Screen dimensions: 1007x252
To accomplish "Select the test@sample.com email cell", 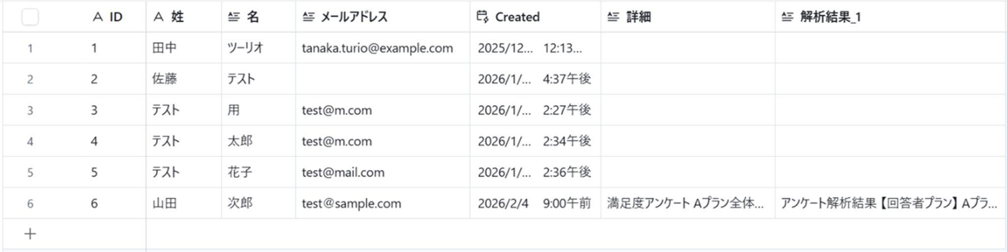I will pyautogui.click(x=383, y=203).
